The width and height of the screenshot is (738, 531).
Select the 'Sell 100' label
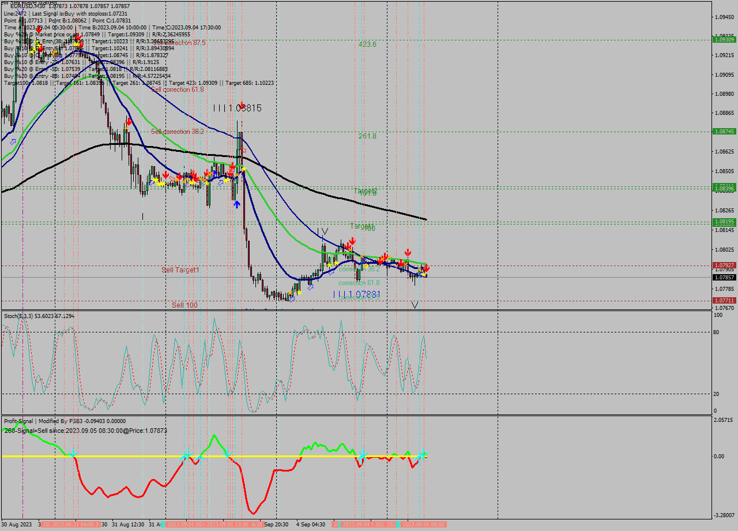[x=184, y=305]
